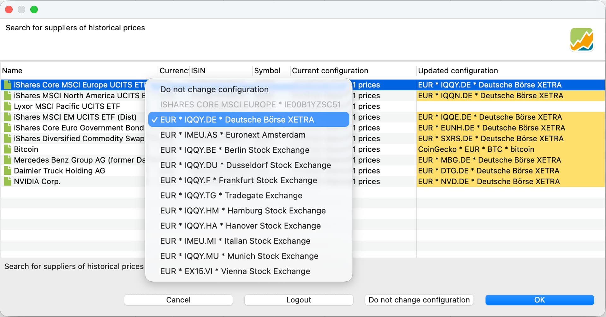
Task: Click the green file icon beside Bitcoin
Action: click(x=8, y=149)
